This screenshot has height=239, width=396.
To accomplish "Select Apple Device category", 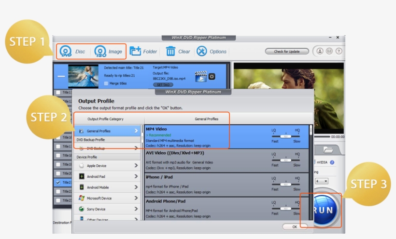I will [x=107, y=166].
